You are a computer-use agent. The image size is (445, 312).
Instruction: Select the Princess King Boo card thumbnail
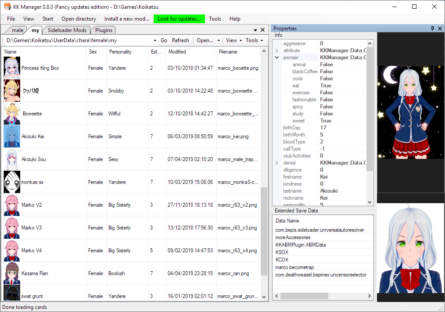click(12, 68)
